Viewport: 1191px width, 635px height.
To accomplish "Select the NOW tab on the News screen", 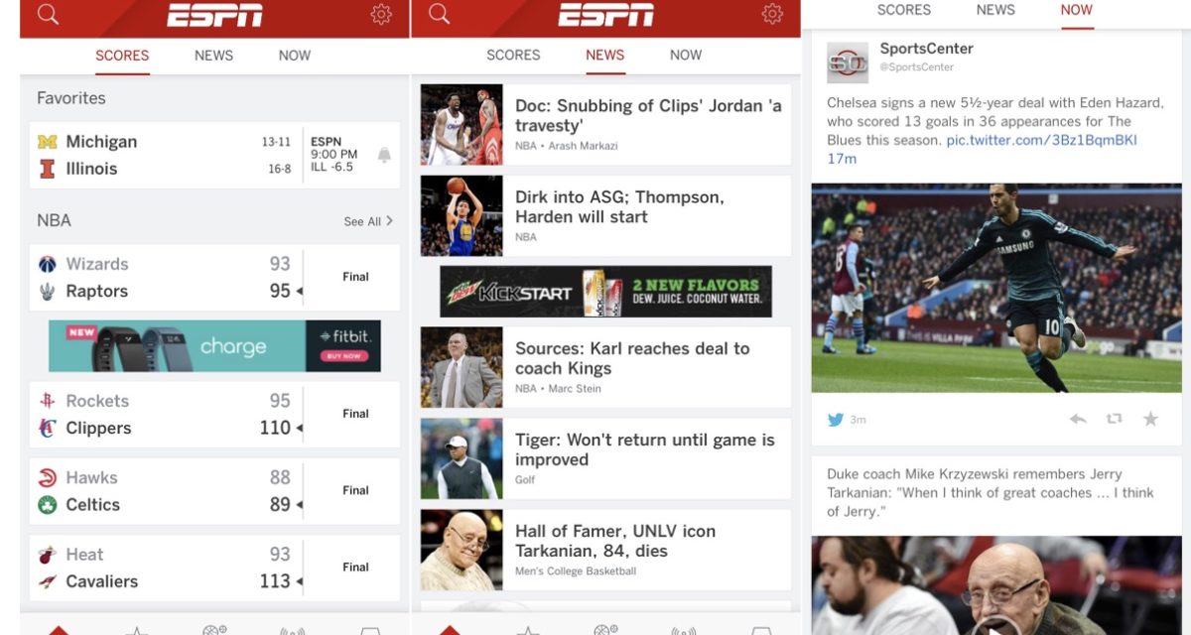I will (x=685, y=56).
